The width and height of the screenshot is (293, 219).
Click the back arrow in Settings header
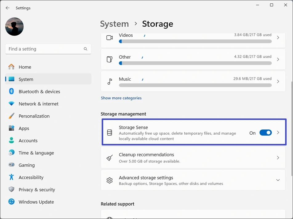(8, 8)
